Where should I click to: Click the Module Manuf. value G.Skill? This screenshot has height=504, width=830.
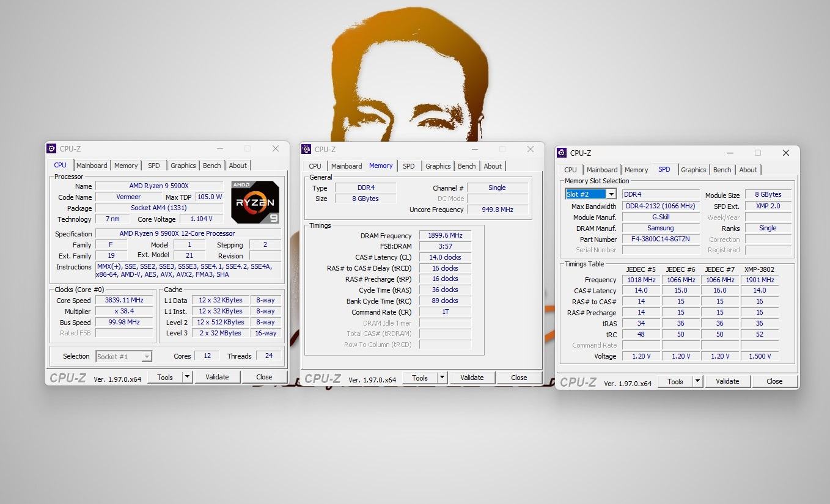point(661,217)
